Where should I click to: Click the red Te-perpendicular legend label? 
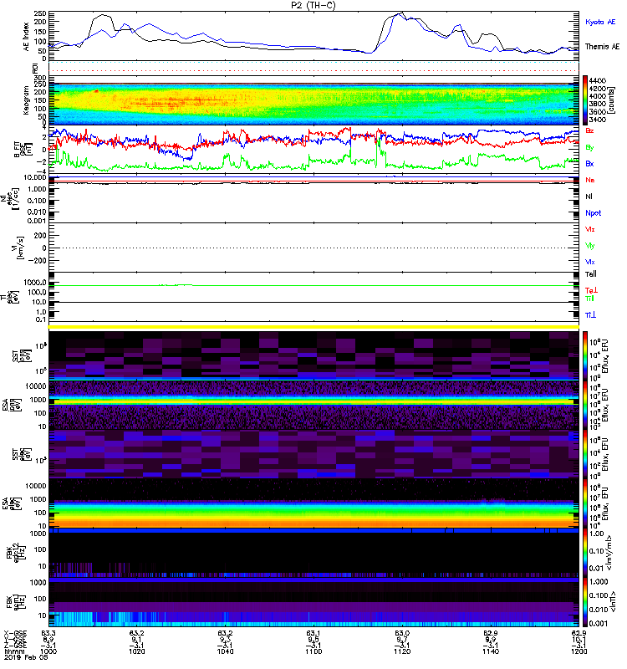click(x=591, y=290)
